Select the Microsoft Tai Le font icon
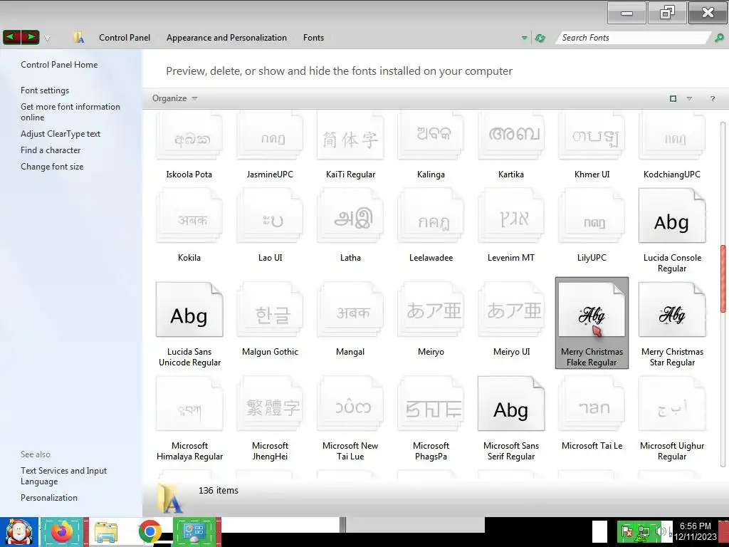 tap(592, 404)
